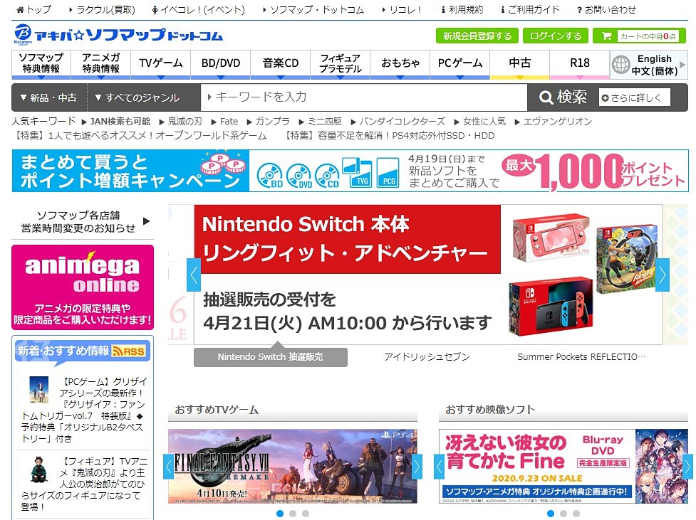
Task: Click the animega online banner
Action: pos(83,287)
